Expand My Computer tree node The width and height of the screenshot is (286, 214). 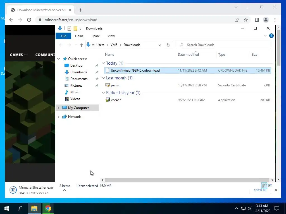click(x=59, y=108)
